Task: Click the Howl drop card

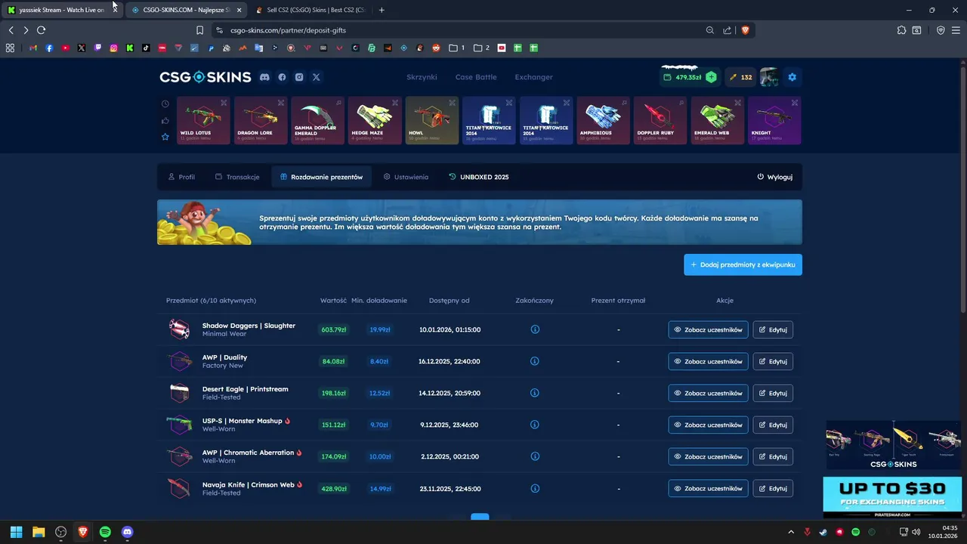Action: pyautogui.click(x=432, y=120)
